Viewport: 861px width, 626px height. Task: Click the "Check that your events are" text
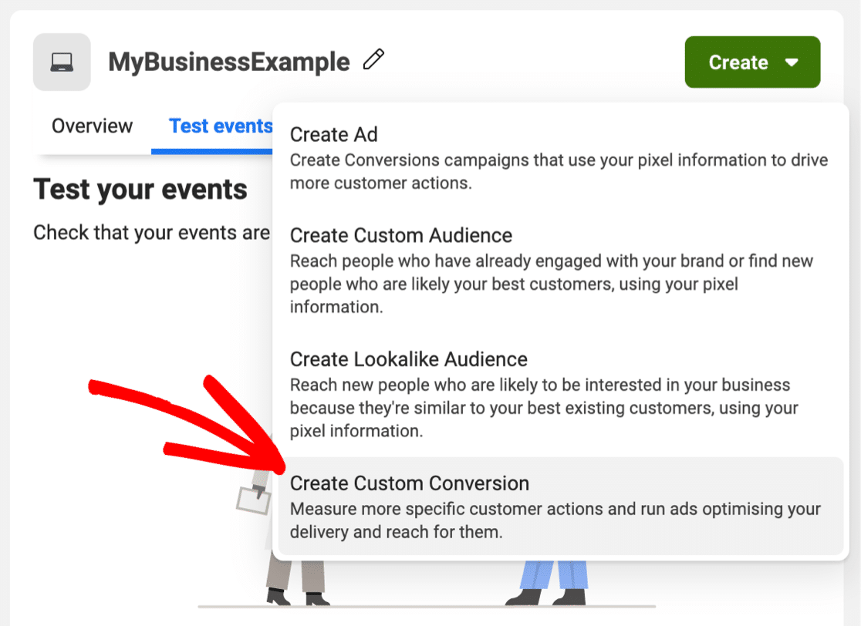pyautogui.click(x=151, y=233)
